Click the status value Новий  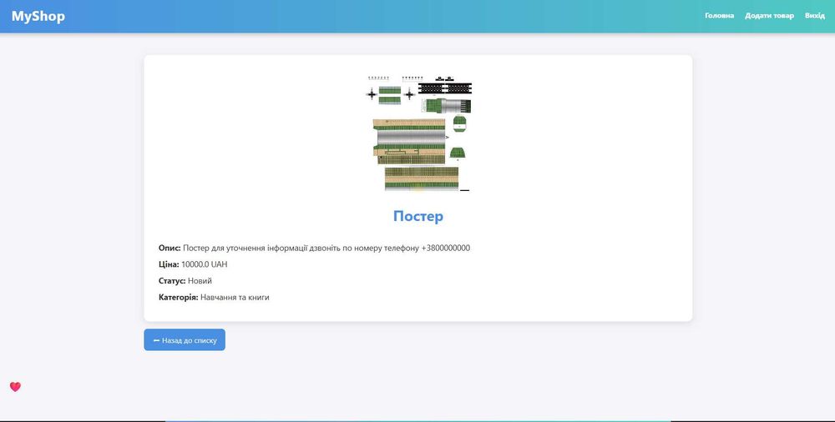(200, 280)
